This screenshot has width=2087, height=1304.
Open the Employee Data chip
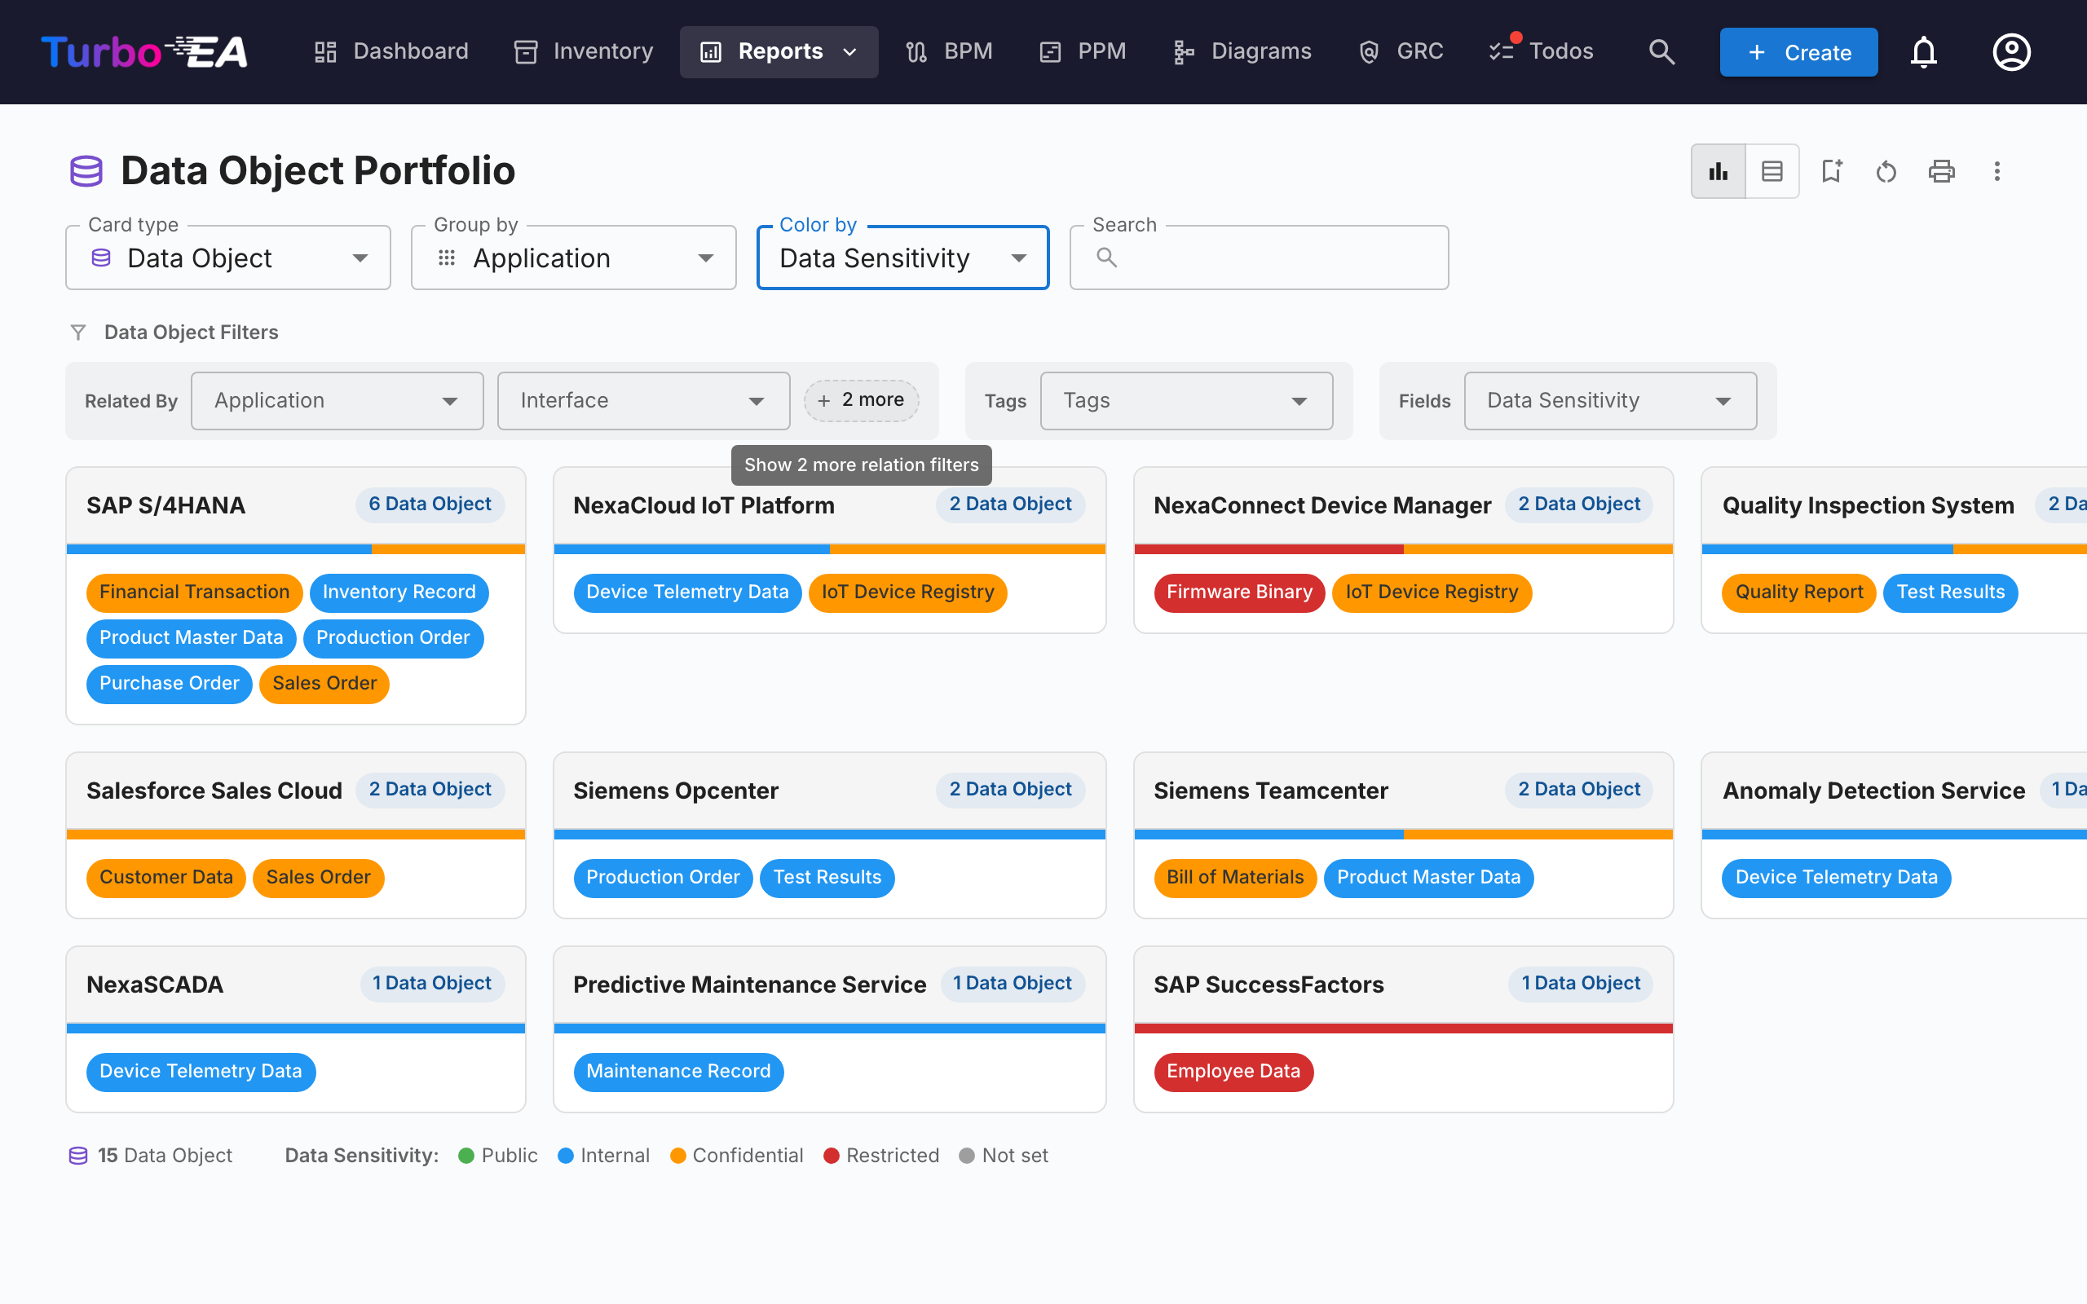(1233, 1072)
